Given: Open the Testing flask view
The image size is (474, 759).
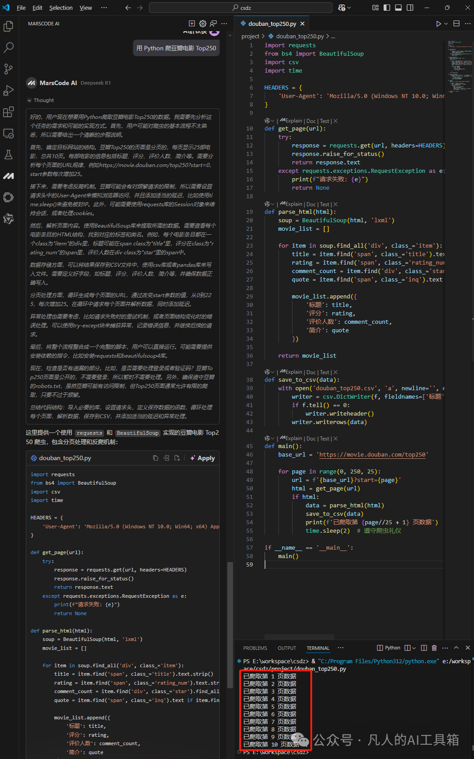Looking at the screenshot, I should pos(8,155).
